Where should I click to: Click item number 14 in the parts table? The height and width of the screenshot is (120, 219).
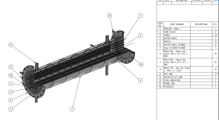coord(160,83)
